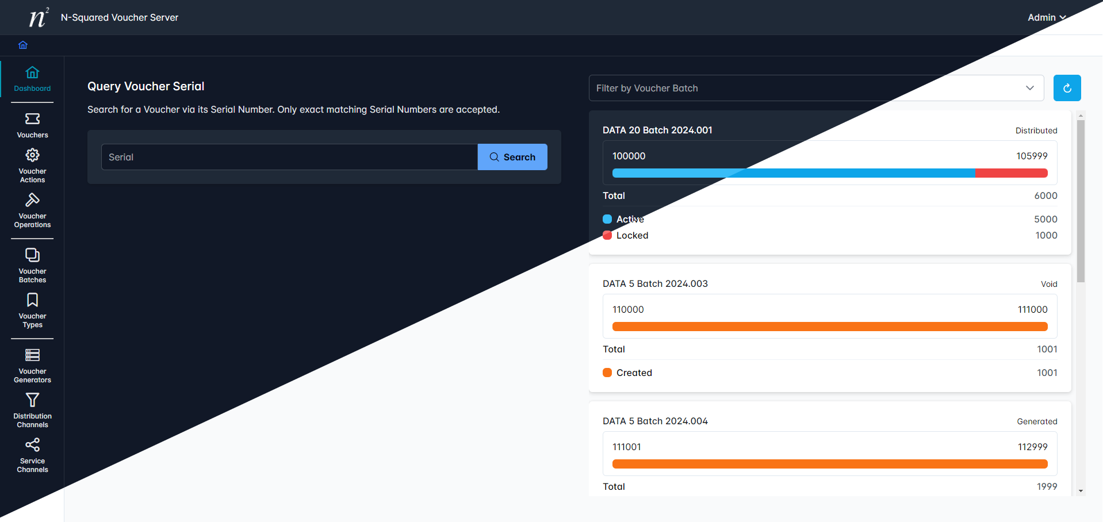Open the Dashboard sidebar icon

click(32, 73)
